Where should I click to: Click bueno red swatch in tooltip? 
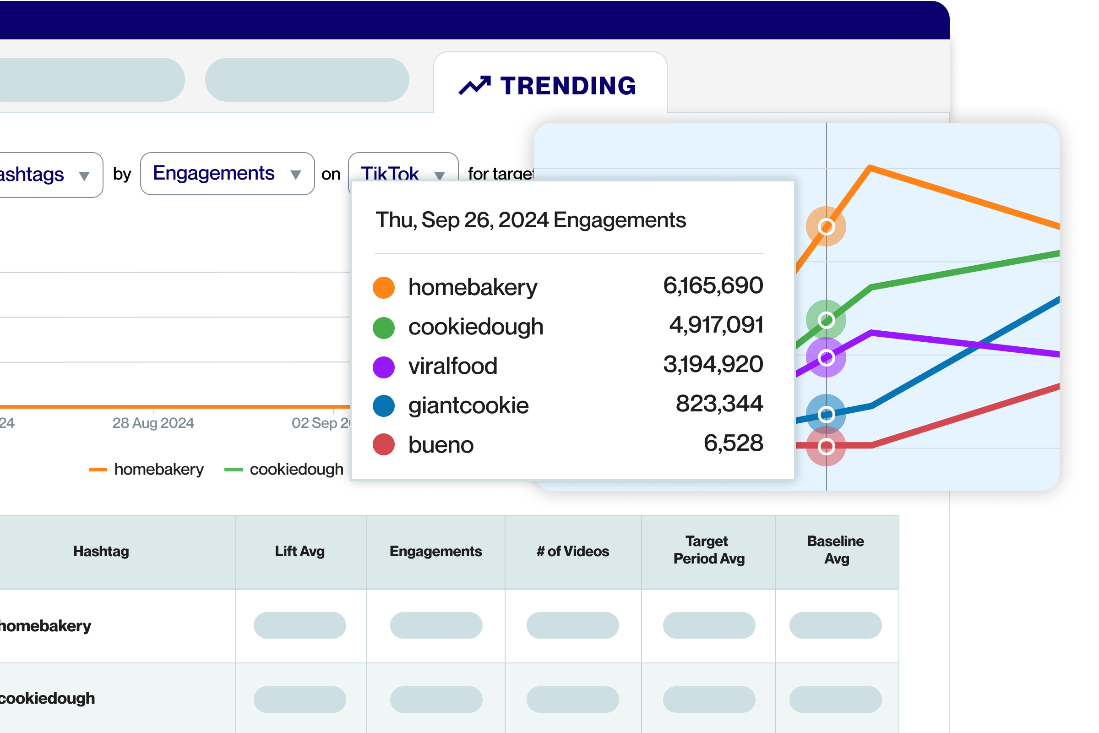click(x=384, y=444)
